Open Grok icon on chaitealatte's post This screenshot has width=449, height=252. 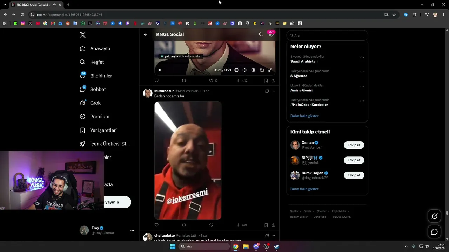267,236
